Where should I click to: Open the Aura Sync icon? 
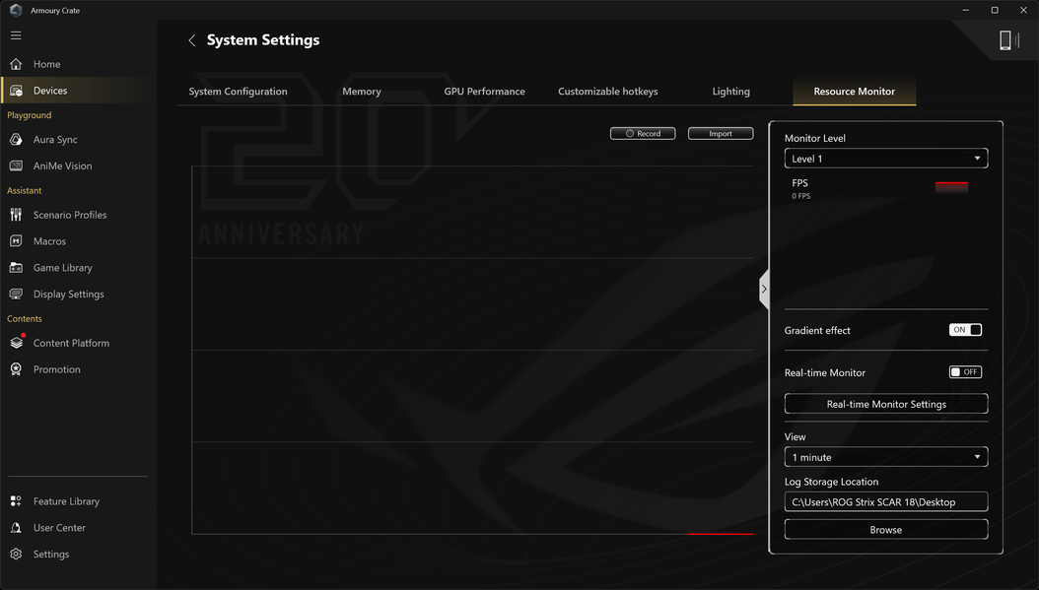pos(16,140)
